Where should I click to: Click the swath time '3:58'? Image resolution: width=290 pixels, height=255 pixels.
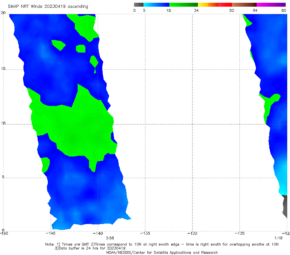point(110,238)
